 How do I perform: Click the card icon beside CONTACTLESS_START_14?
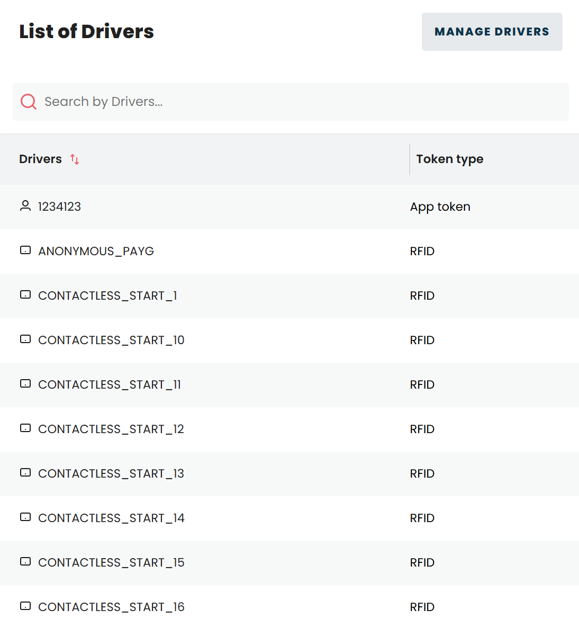pyautogui.click(x=25, y=517)
